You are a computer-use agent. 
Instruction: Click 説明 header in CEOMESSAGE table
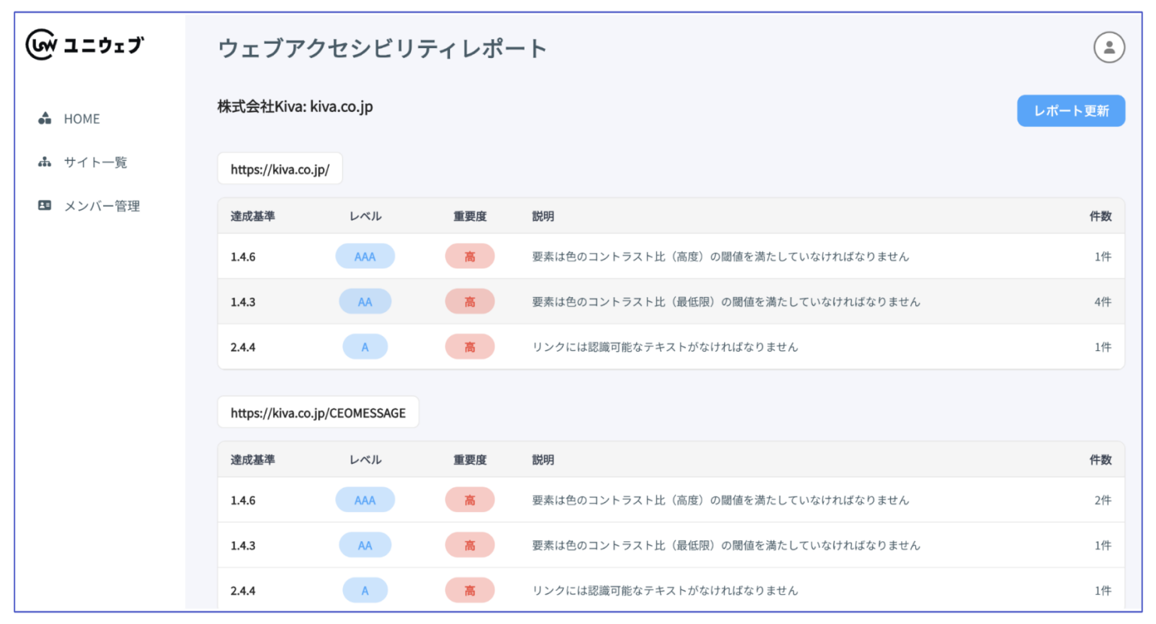tap(543, 460)
